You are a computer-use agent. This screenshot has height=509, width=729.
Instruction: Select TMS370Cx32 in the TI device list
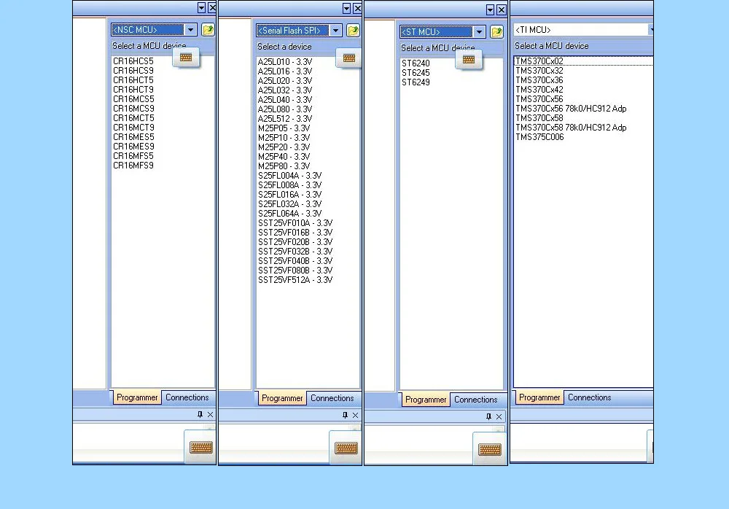(539, 70)
